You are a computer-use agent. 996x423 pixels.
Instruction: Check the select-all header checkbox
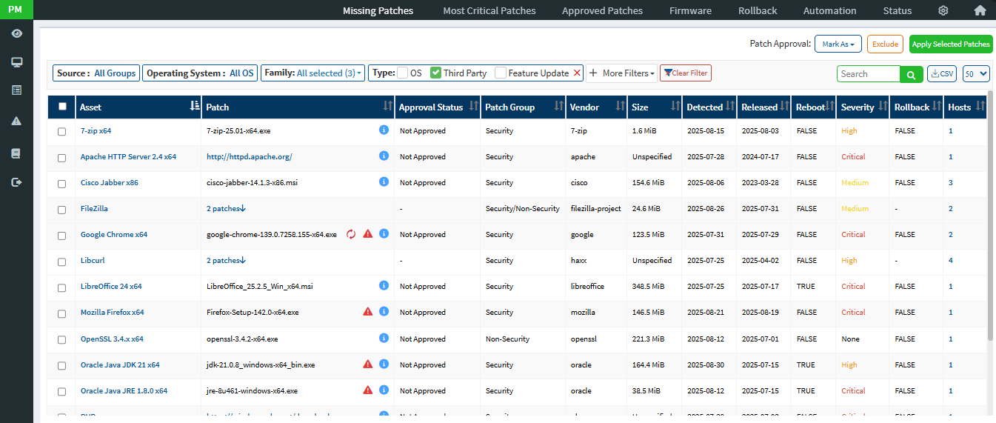coord(62,107)
